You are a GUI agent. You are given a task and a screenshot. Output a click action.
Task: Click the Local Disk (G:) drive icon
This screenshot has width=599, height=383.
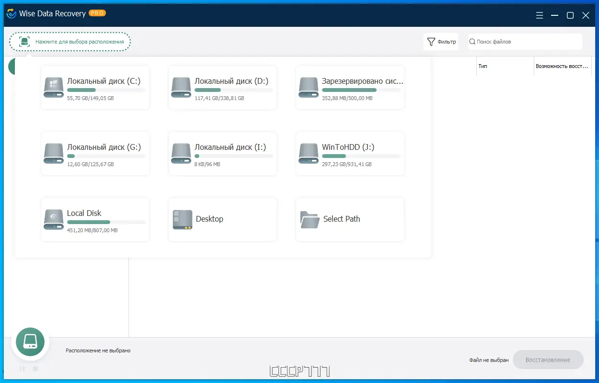pos(53,154)
